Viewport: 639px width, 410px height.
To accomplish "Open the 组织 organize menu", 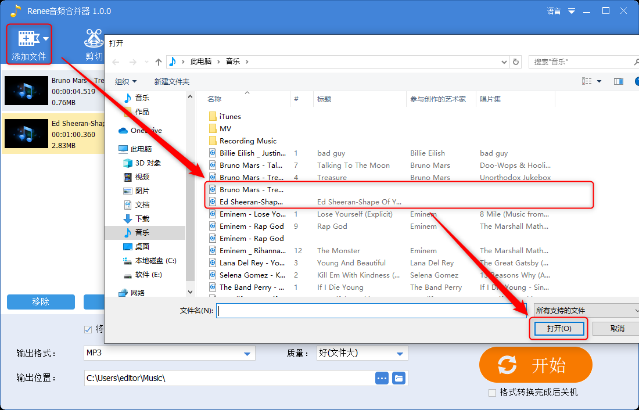I will [x=125, y=81].
